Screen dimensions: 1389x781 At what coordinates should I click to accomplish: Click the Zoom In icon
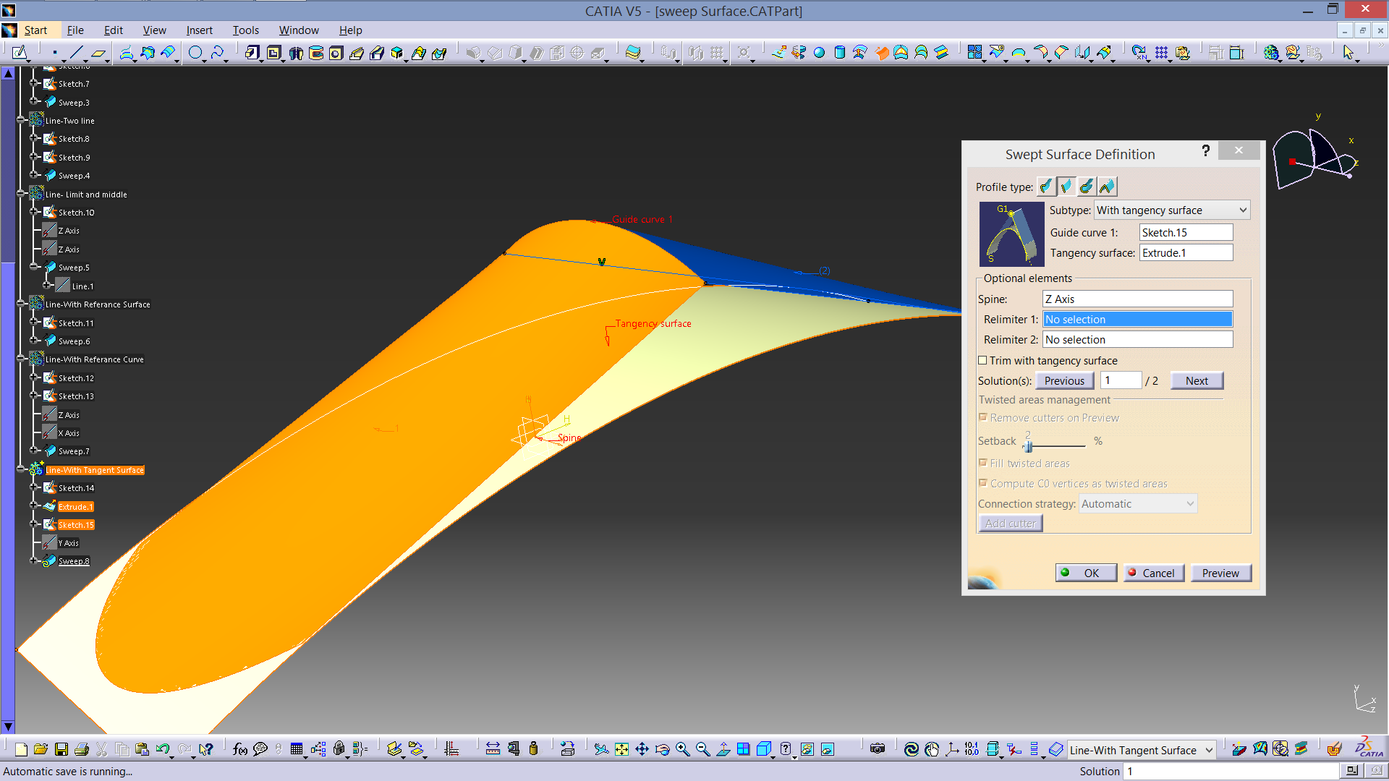coord(682,749)
